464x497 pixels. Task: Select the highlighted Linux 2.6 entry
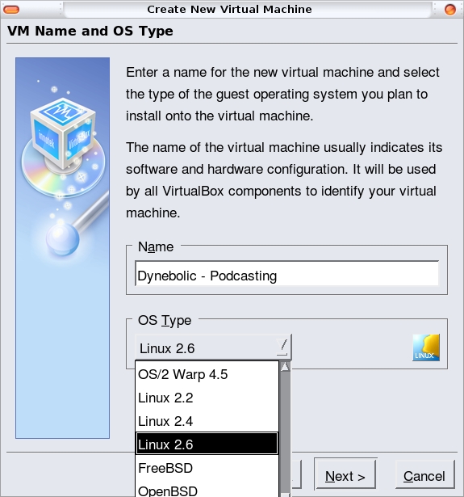point(207,444)
